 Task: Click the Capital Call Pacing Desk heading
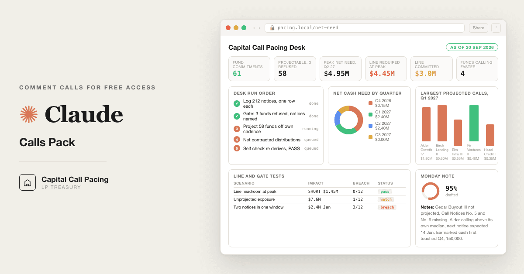(x=267, y=48)
